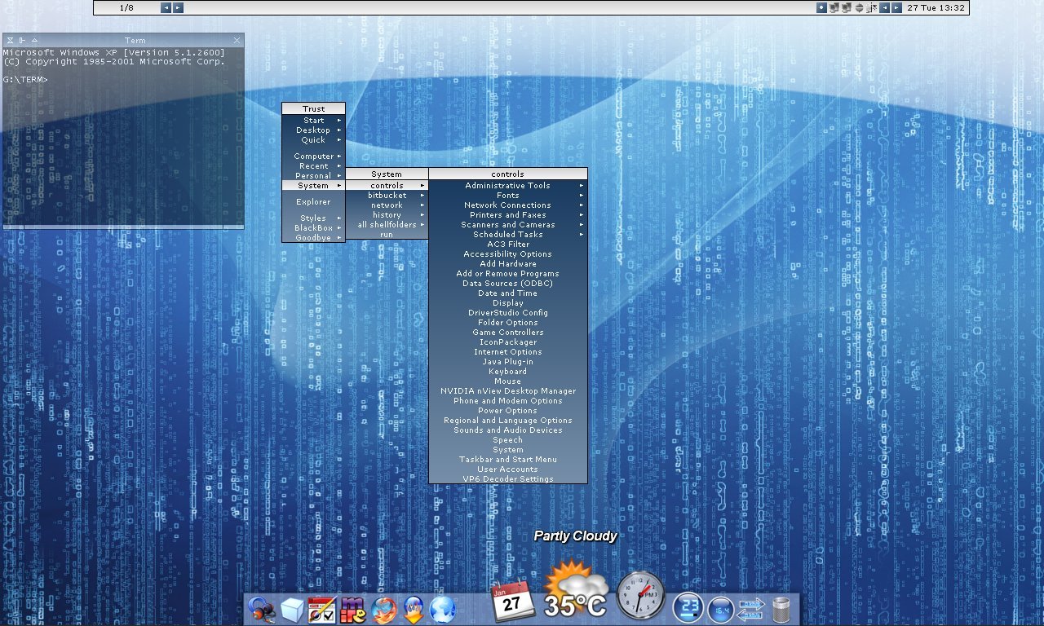Open Display control panel item

[x=507, y=303]
